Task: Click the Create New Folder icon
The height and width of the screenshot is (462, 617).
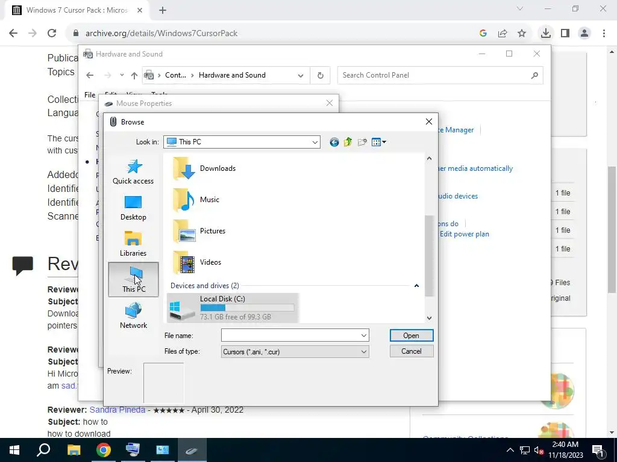Action: (362, 142)
